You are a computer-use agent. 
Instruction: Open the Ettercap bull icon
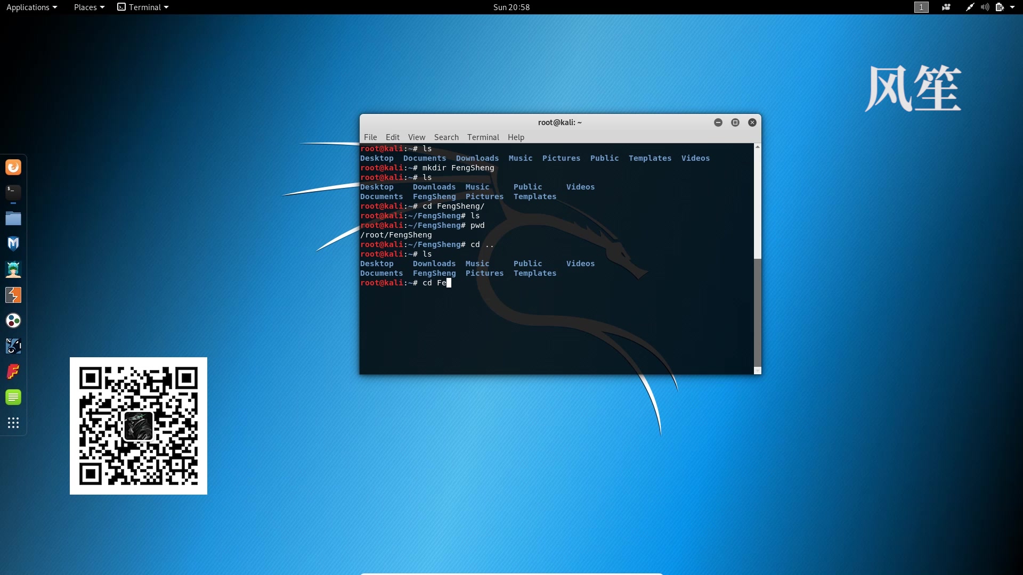tap(13, 346)
